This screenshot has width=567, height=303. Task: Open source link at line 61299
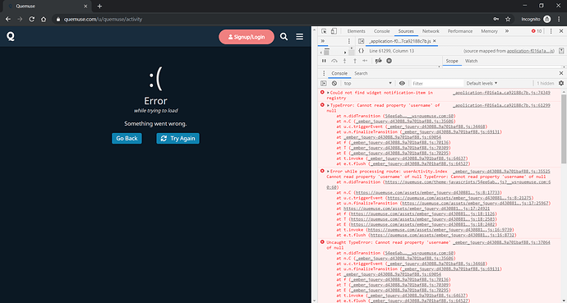click(x=501, y=105)
